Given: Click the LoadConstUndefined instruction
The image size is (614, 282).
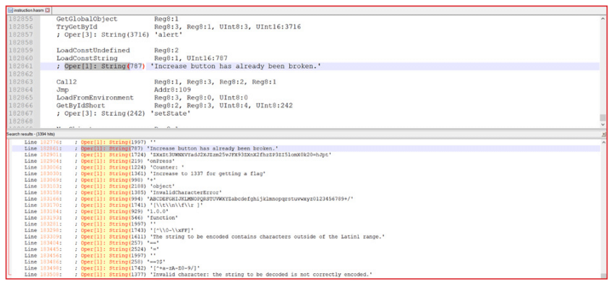Looking at the screenshot, I should point(93,51).
